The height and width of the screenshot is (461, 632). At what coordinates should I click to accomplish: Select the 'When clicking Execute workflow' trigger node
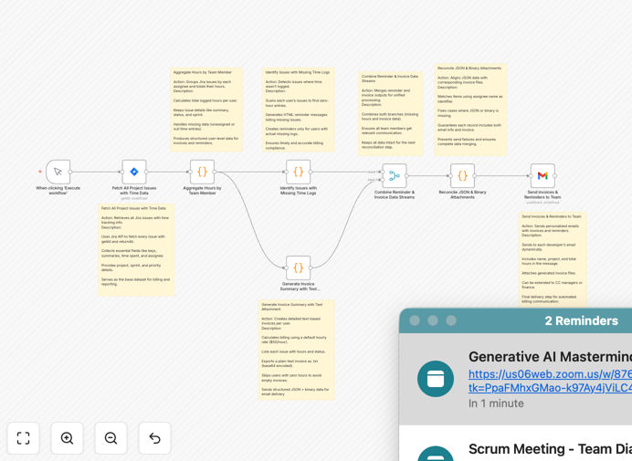coord(58,172)
